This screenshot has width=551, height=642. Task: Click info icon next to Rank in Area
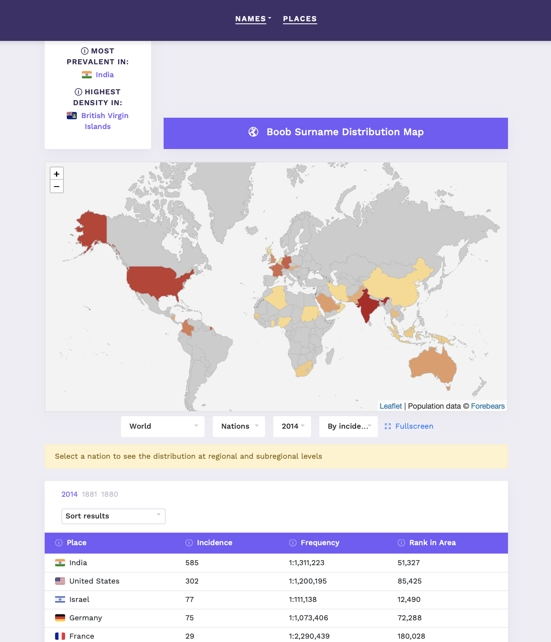tap(402, 543)
